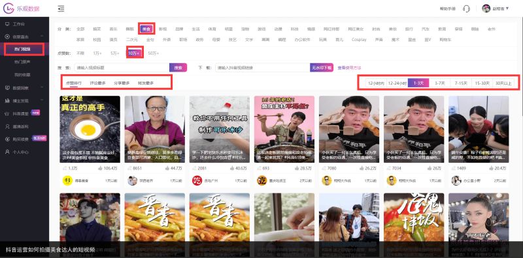Click the thumbs-up icon next to 20.4万
The width and height of the screenshot is (523, 258).
(491, 168)
